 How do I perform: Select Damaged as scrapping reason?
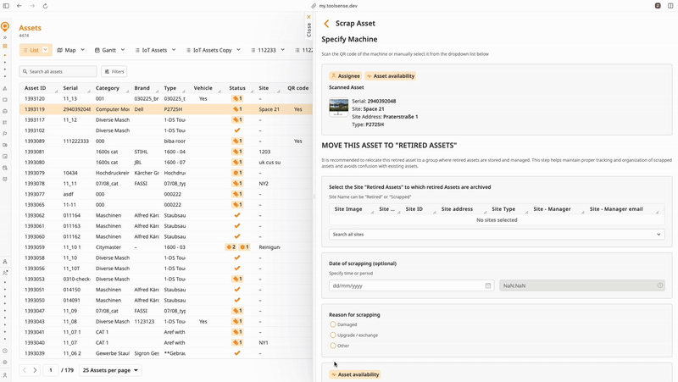pyautogui.click(x=333, y=324)
